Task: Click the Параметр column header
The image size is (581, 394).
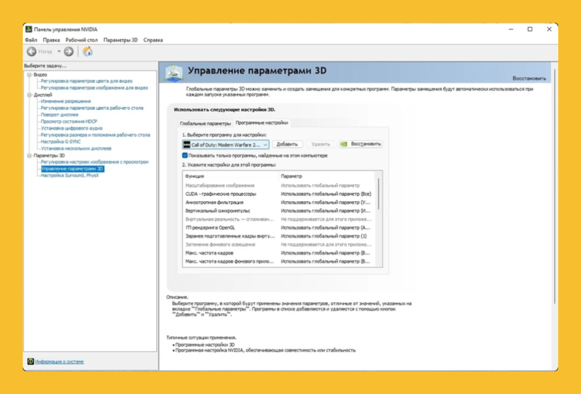Action: tap(327, 176)
